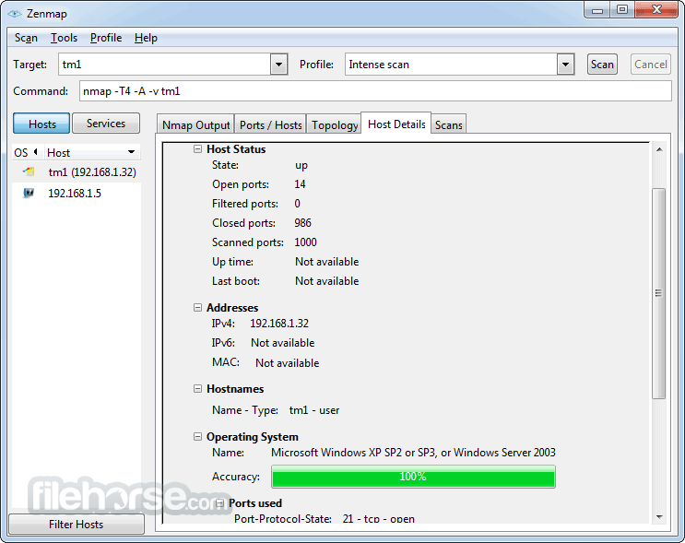Collapse the Hostnames section

[x=197, y=389]
